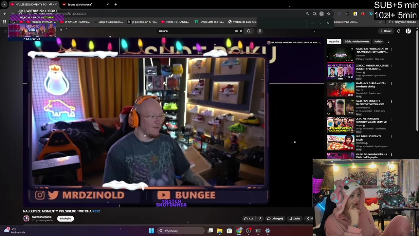The height and width of the screenshot is (236, 419).
Task: Mute the playing tab via speaker icon
Action: point(50,5)
